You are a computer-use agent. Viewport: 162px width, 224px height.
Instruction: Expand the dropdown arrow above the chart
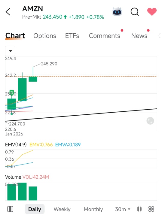(10, 51)
